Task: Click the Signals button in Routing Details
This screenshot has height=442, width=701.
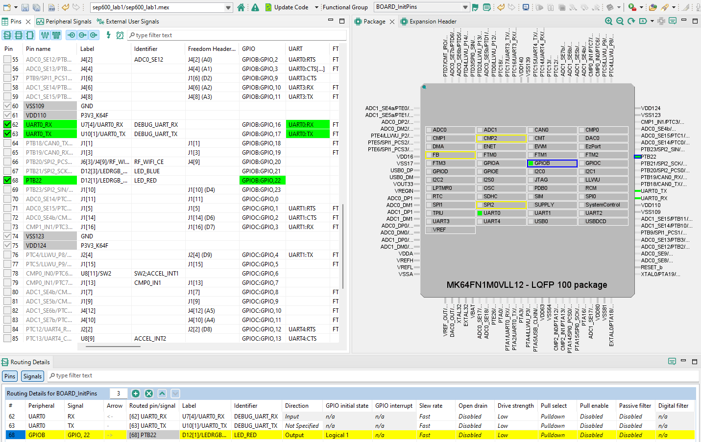Action: 32,376
